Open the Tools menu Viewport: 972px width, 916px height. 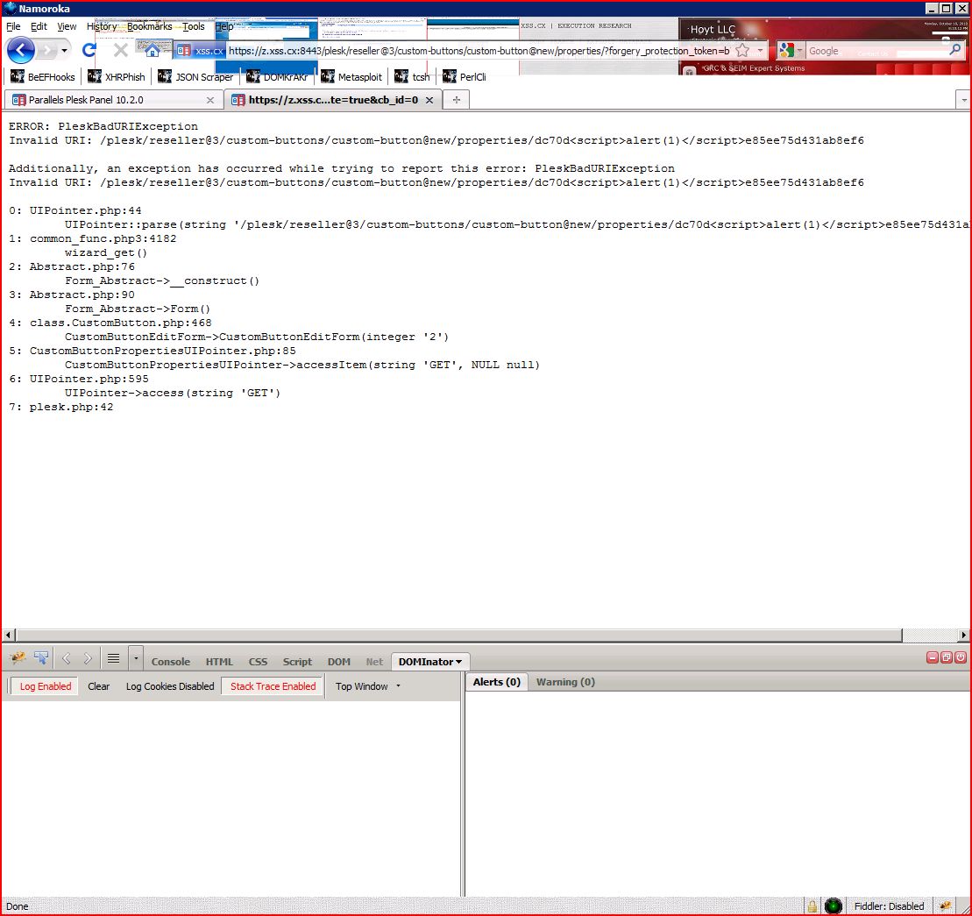point(194,26)
